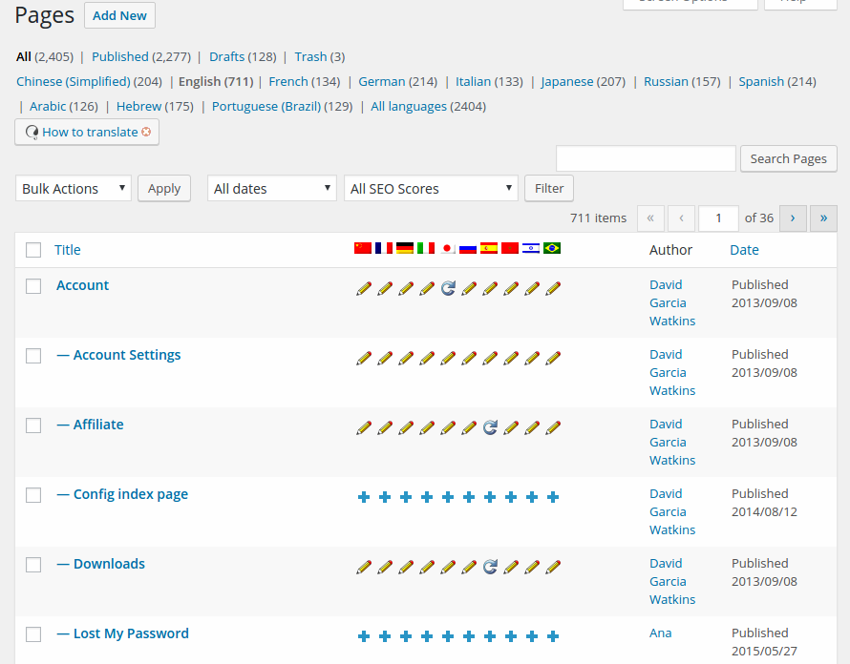Add Chinese translation for Config index page
Screen dimensions: 850x664
pos(364,497)
